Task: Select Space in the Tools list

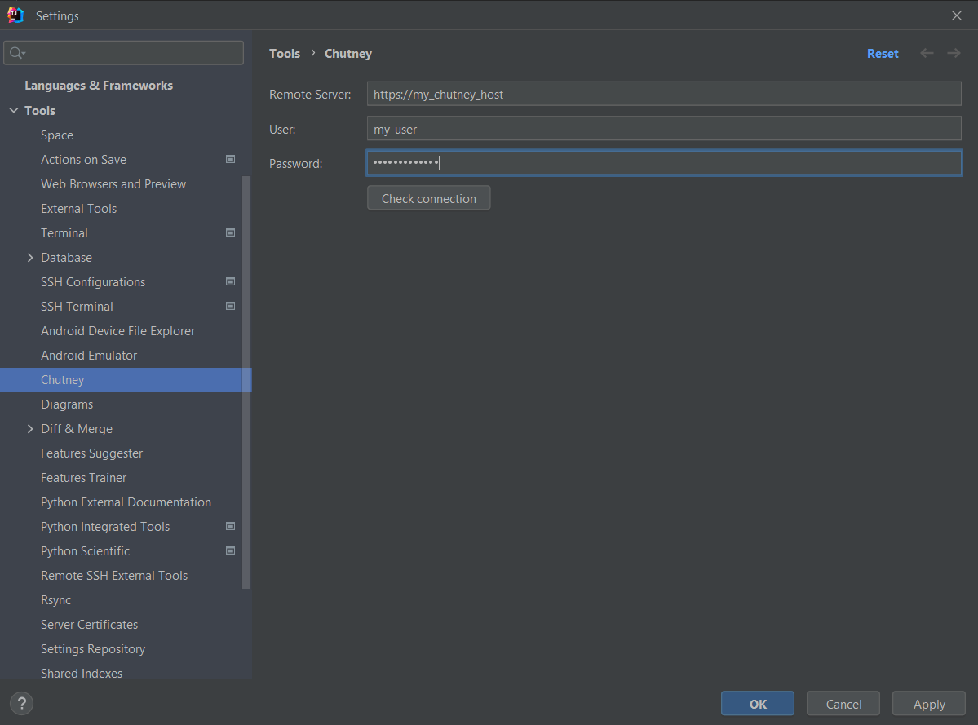Action: click(57, 135)
